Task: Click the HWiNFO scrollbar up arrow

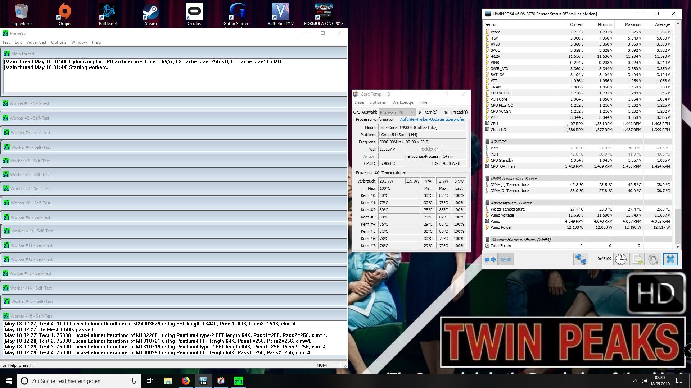Action: coord(678,24)
